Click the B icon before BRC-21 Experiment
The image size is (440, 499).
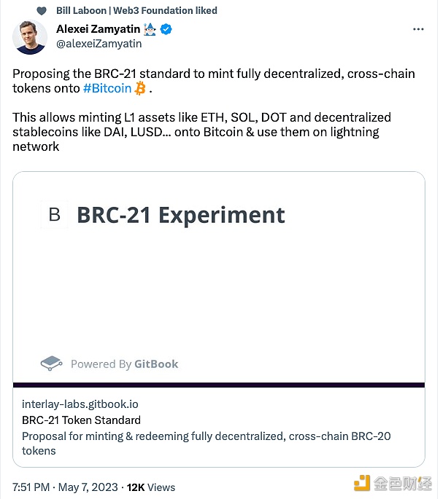click(55, 214)
